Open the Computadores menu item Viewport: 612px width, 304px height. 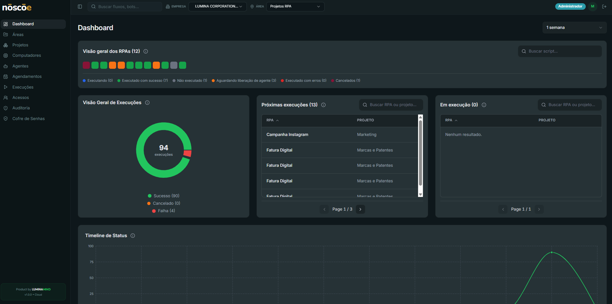[x=33, y=55]
